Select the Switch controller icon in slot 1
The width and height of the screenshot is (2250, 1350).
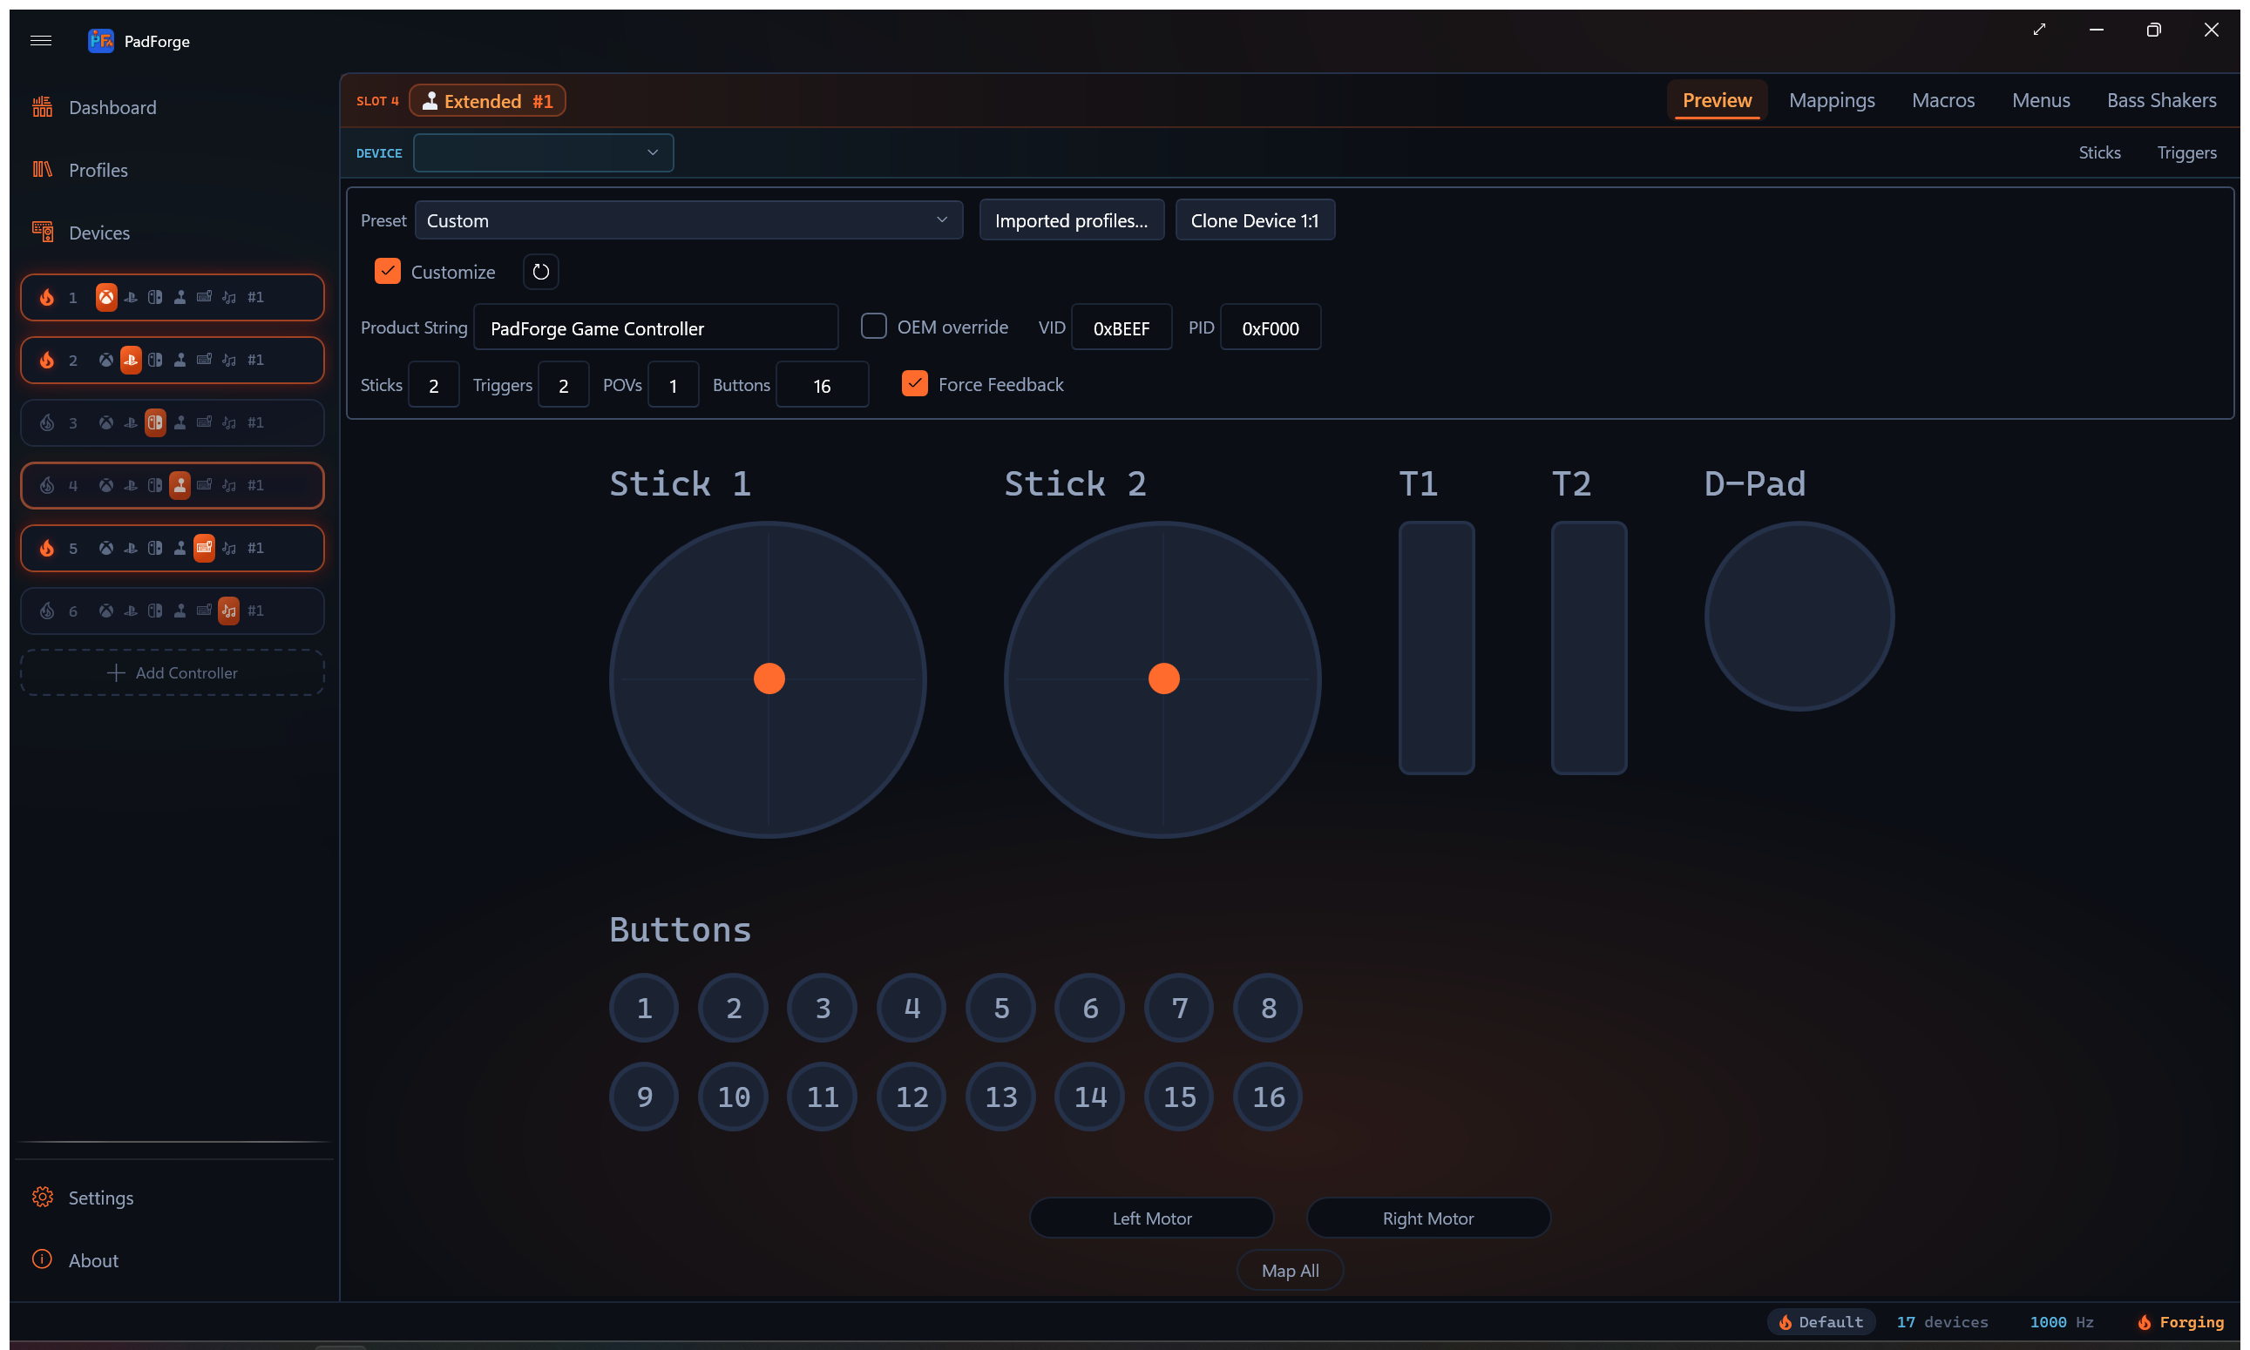click(x=156, y=298)
